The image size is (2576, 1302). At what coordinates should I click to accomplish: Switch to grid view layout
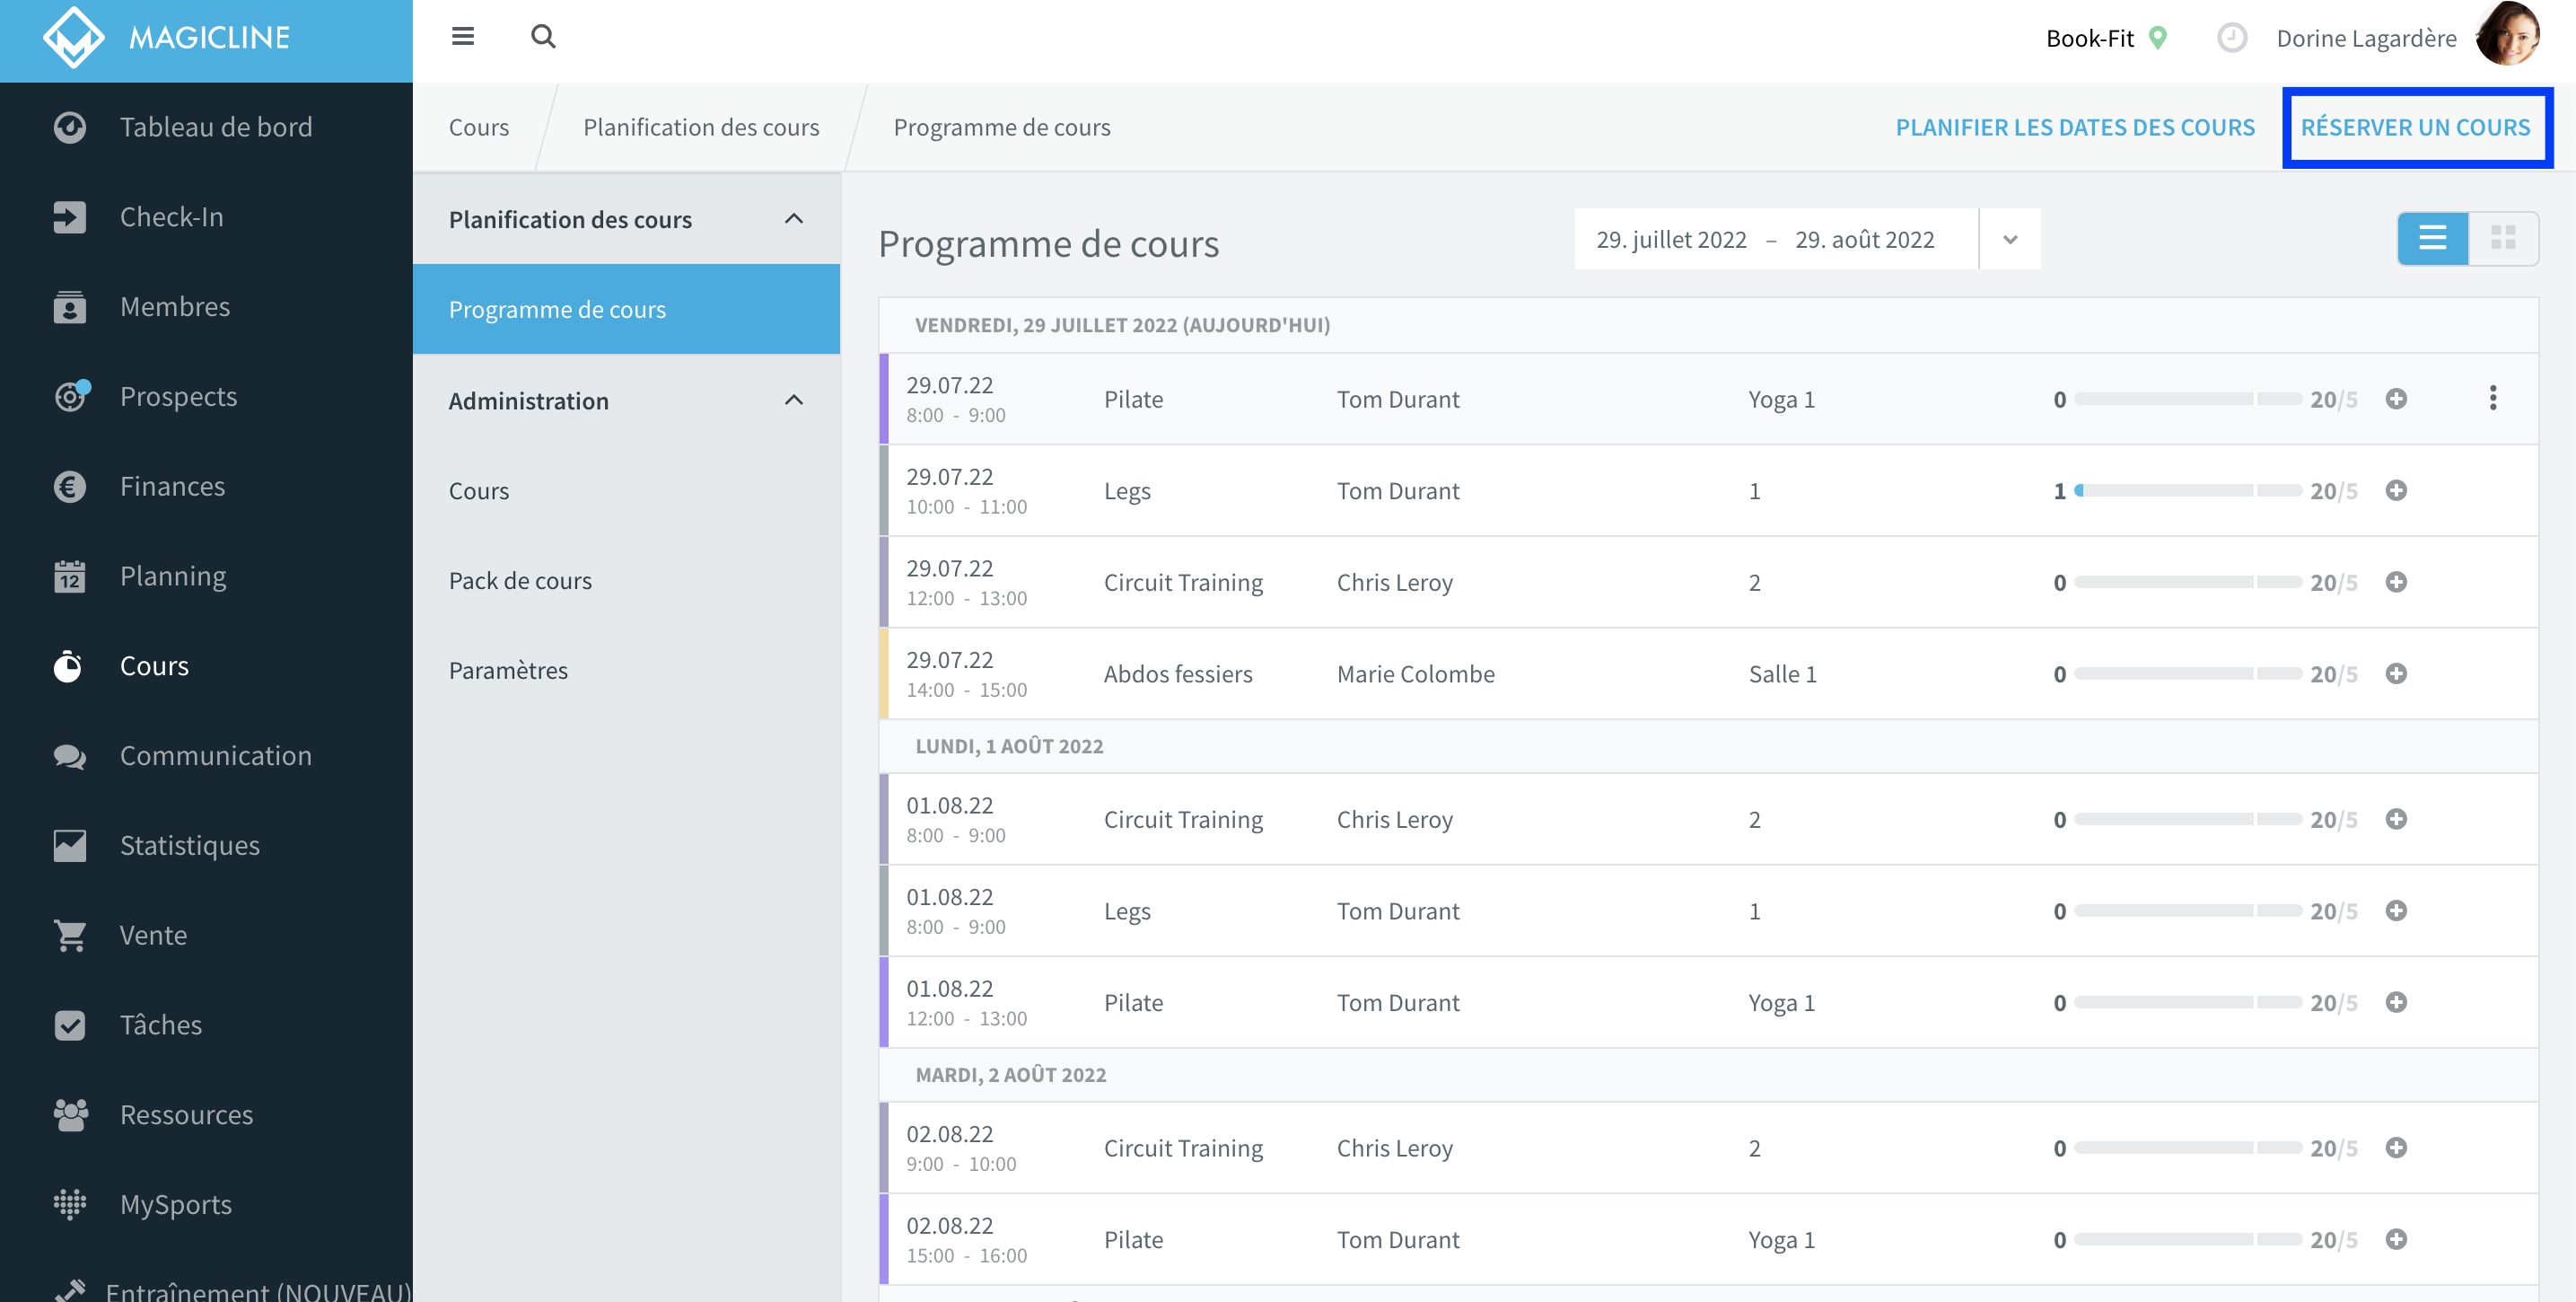(2503, 238)
